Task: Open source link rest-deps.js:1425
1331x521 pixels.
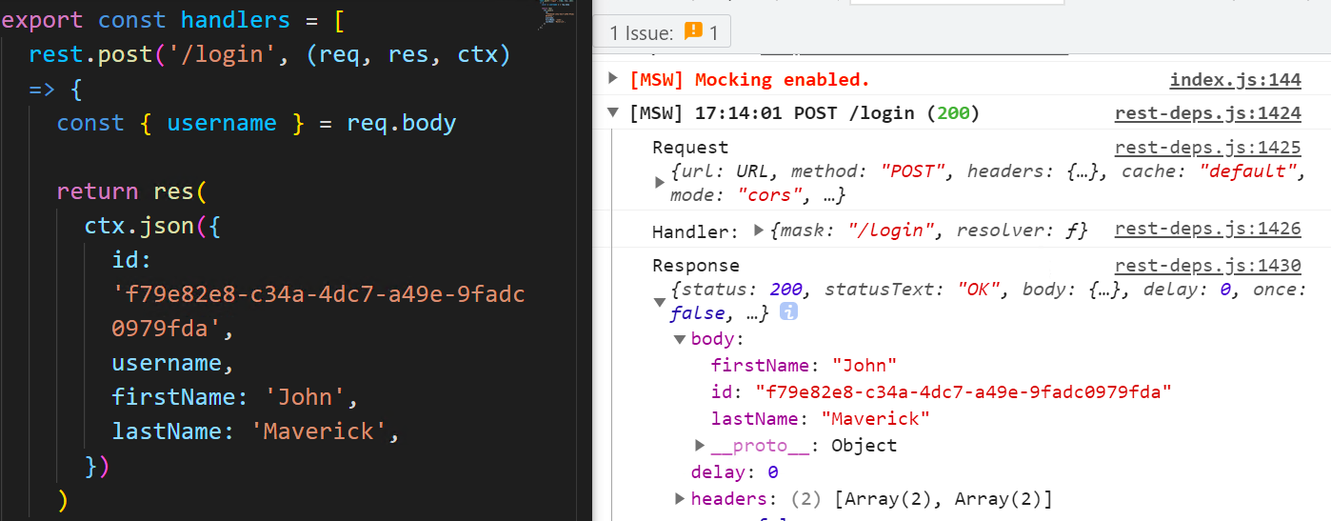Action: pos(1207,148)
